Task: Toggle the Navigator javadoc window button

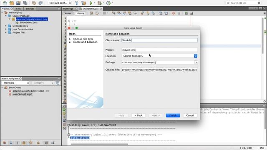Action: [x=58, y=83]
